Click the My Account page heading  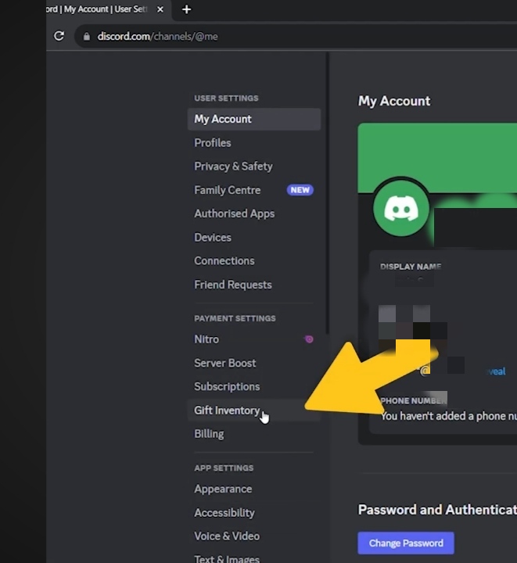pyautogui.click(x=394, y=101)
